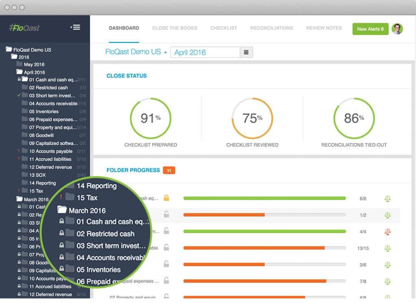Click the red balance scale icon
Image resolution: width=416 pixels, height=303 pixels.
tap(387, 232)
